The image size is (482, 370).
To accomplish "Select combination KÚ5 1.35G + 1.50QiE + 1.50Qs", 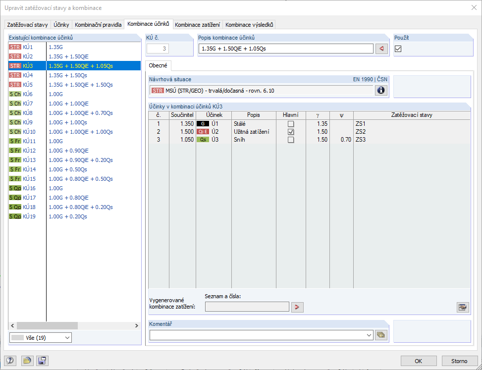I will tap(74, 85).
